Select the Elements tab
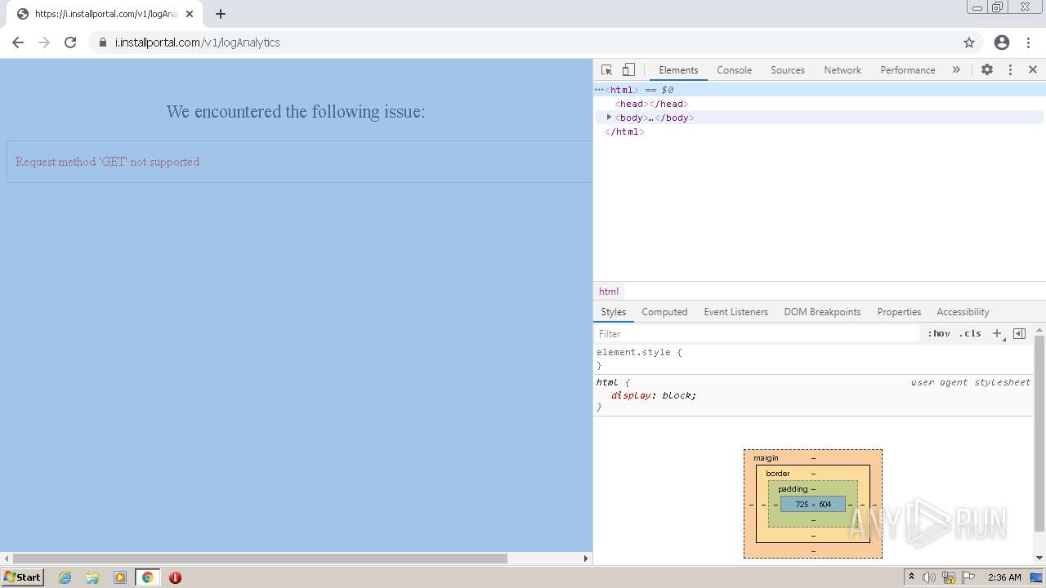This screenshot has width=1046, height=588. coord(678,70)
